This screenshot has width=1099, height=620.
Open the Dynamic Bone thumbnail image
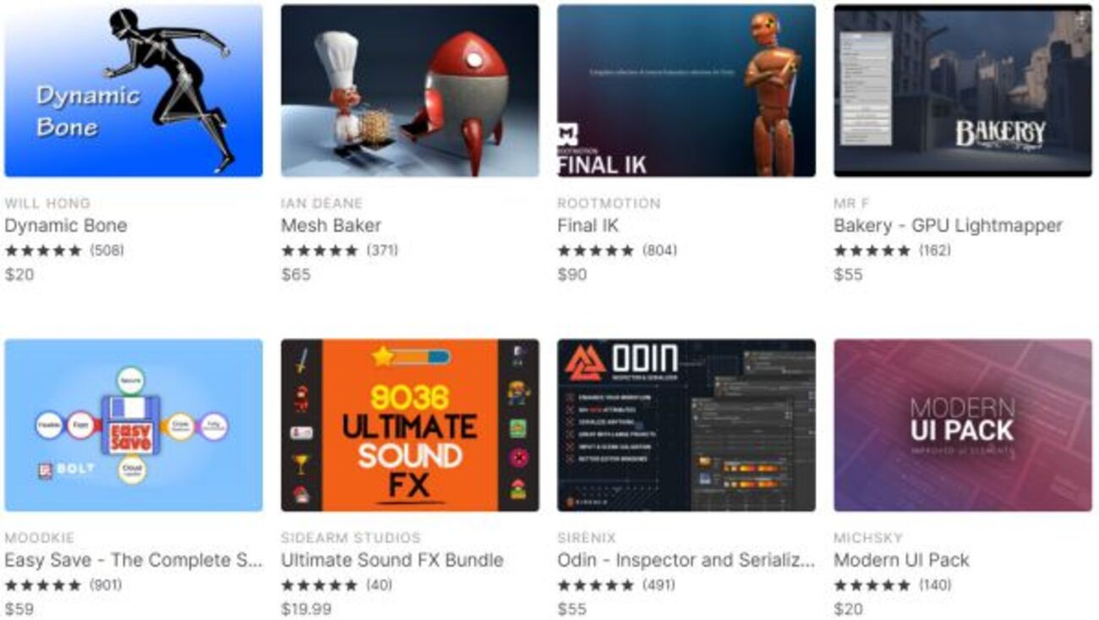[134, 91]
